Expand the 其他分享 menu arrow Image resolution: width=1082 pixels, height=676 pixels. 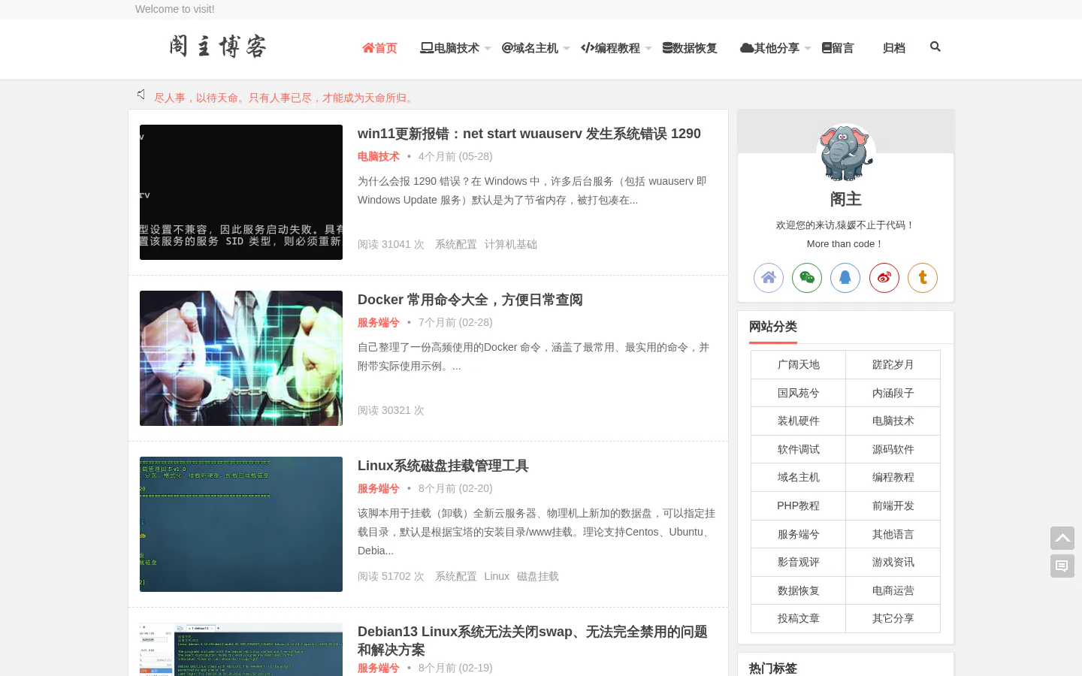tap(808, 48)
